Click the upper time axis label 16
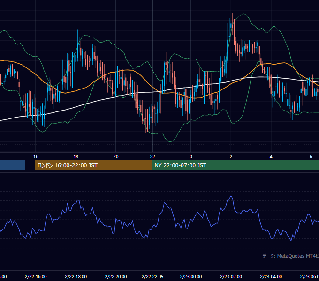319x281 pixels. [x=36, y=157]
